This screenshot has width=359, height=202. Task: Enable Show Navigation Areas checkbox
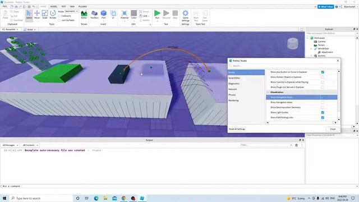coord(323,102)
